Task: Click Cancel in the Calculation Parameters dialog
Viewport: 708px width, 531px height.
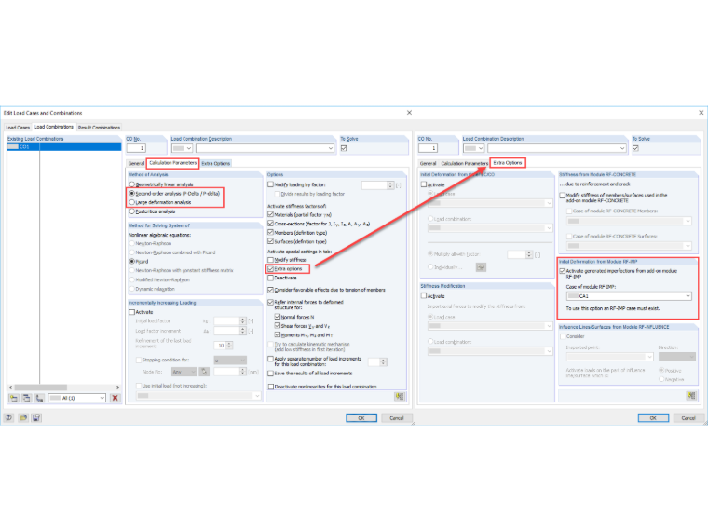Action: coord(397,418)
